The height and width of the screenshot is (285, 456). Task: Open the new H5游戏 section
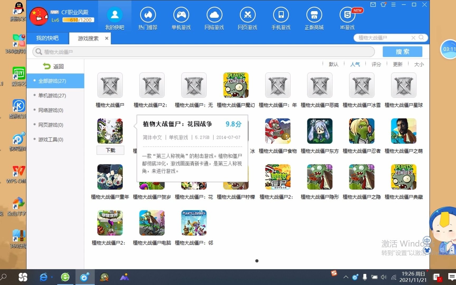coord(347,18)
